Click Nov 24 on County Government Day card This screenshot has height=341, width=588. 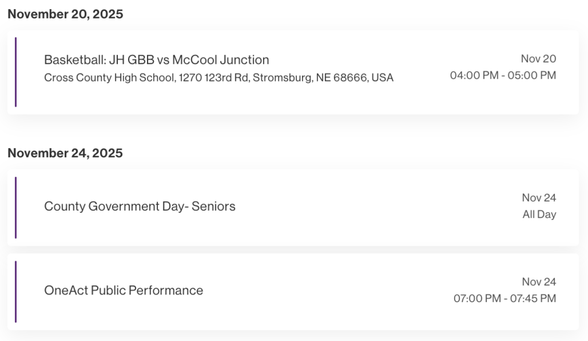[539, 198]
